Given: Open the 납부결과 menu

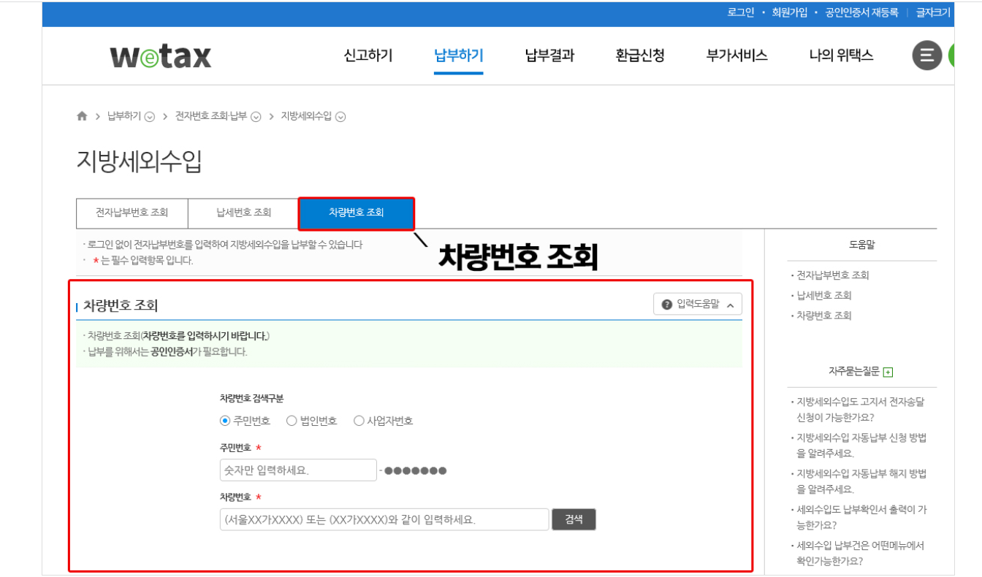Looking at the screenshot, I should (x=549, y=56).
